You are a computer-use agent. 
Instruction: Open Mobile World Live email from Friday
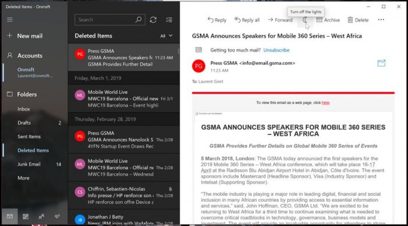[x=124, y=99]
